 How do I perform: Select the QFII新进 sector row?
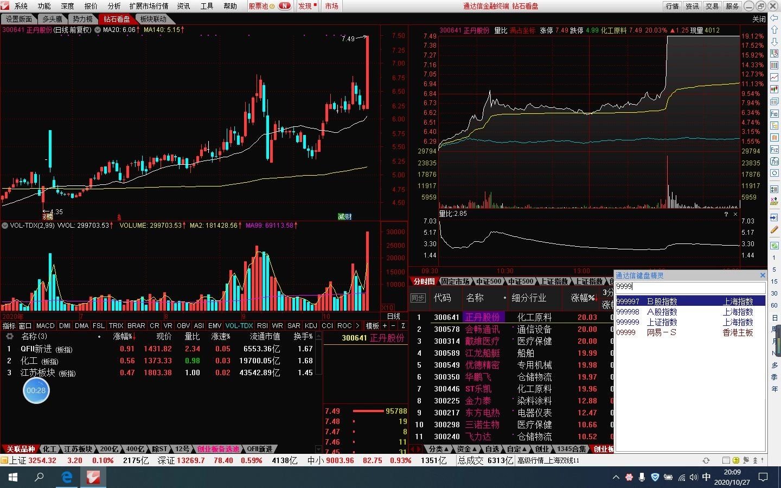[x=158, y=349]
